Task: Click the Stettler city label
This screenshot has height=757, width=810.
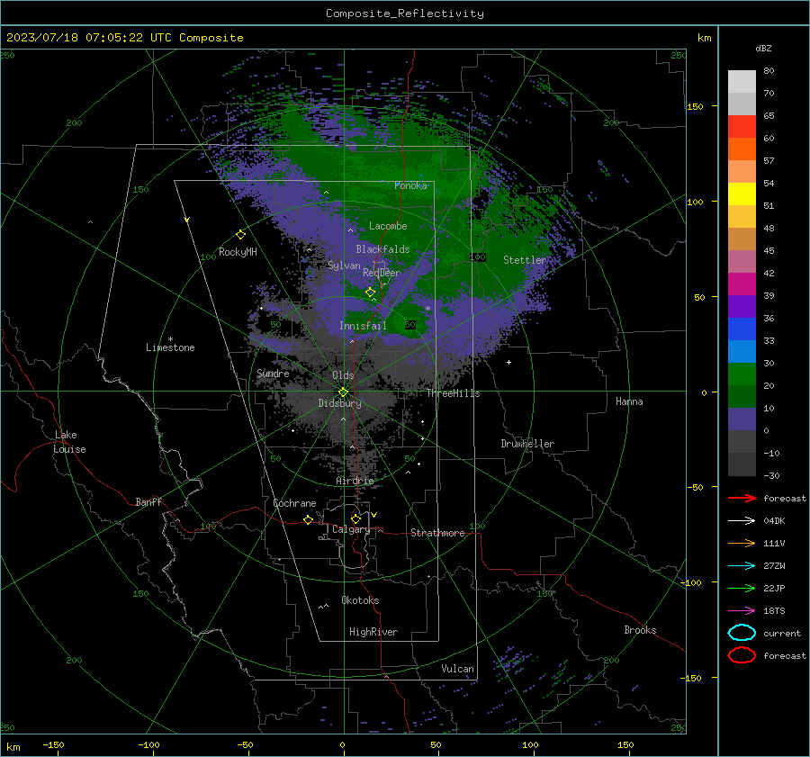Action: click(525, 260)
